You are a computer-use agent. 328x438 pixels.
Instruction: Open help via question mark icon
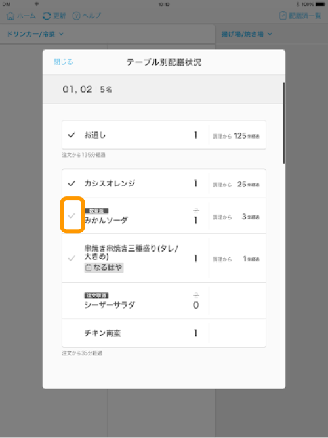click(x=76, y=16)
